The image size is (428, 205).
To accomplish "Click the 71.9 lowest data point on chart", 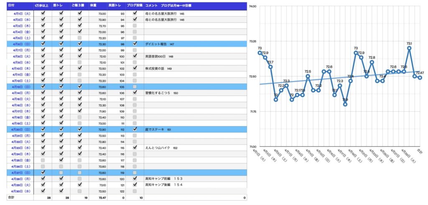I will 345,104.
